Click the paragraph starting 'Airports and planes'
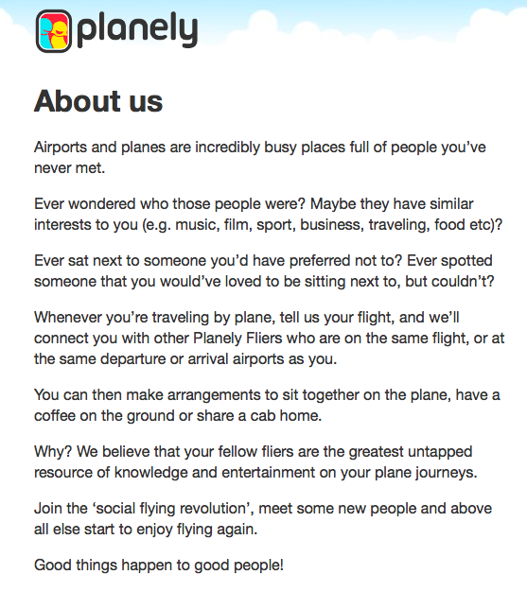The width and height of the screenshot is (527, 609). click(x=260, y=157)
